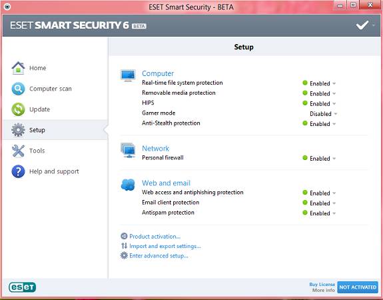The height and width of the screenshot is (300, 383).
Task: Open the Gamer mode Disabled dropdown
Action: point(324,114)
